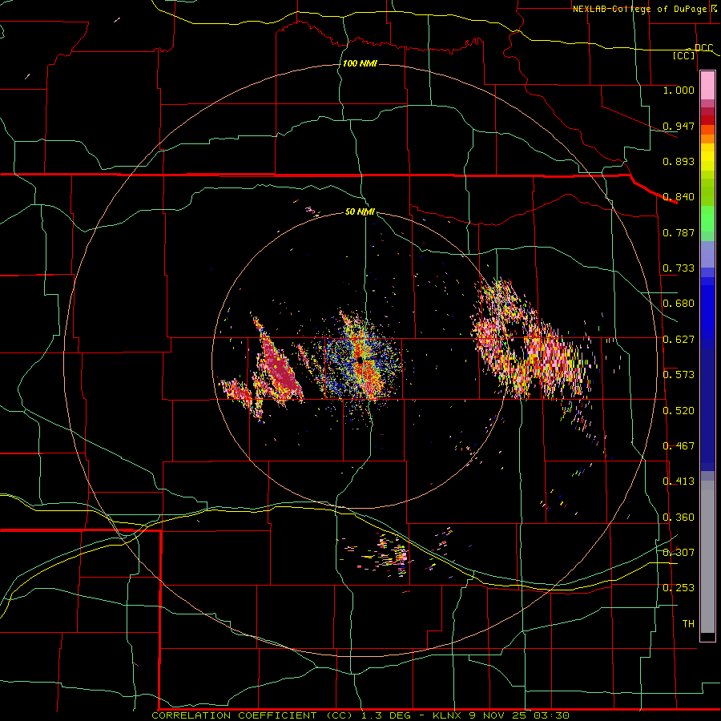
Task: Click the 0.627 legend value
Action: coord(679,340)
